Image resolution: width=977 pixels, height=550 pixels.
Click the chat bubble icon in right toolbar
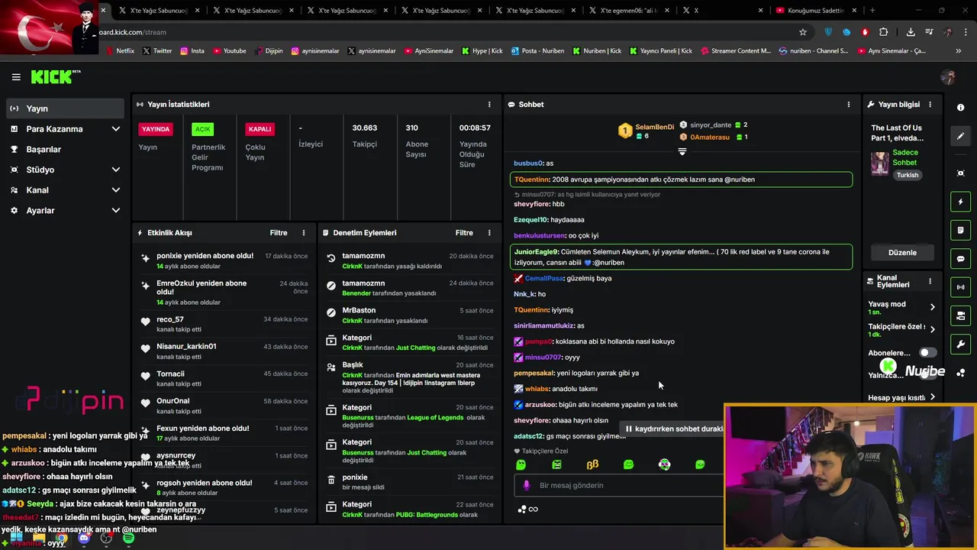click(x=960, y=259)
